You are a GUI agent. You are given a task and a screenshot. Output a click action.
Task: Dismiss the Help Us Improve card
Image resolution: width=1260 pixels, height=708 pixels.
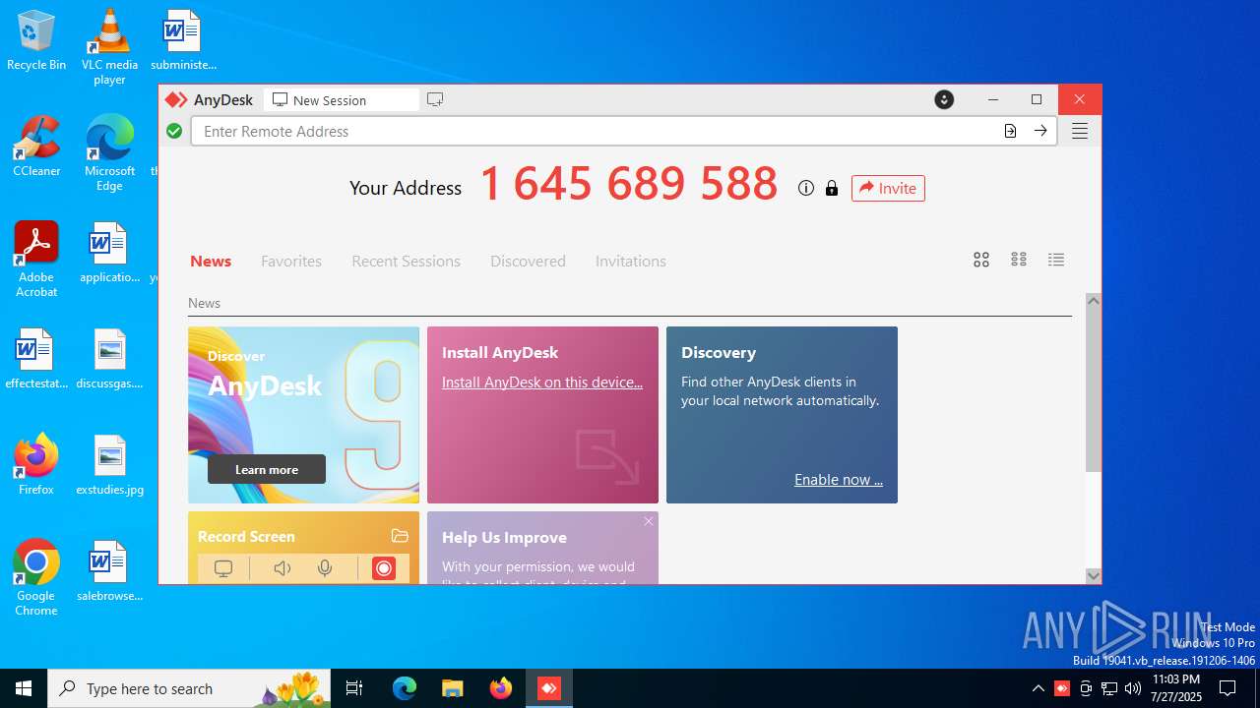[x=649, y=521]
